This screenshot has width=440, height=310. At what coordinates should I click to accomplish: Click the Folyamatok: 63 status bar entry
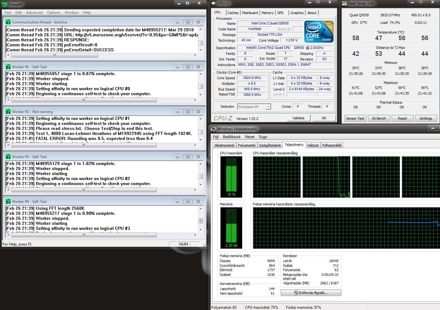(x=224, y=307)
